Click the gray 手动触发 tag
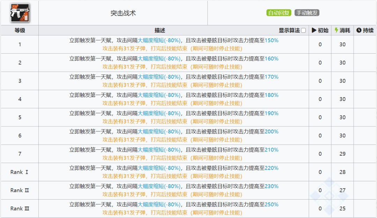This screenshot has height=218, width=377. tap(307, 13)
